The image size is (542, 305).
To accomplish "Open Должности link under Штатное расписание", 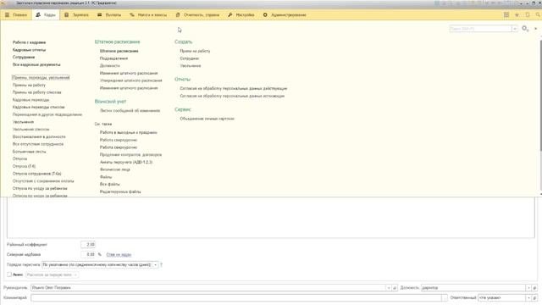I will (109, 66).
